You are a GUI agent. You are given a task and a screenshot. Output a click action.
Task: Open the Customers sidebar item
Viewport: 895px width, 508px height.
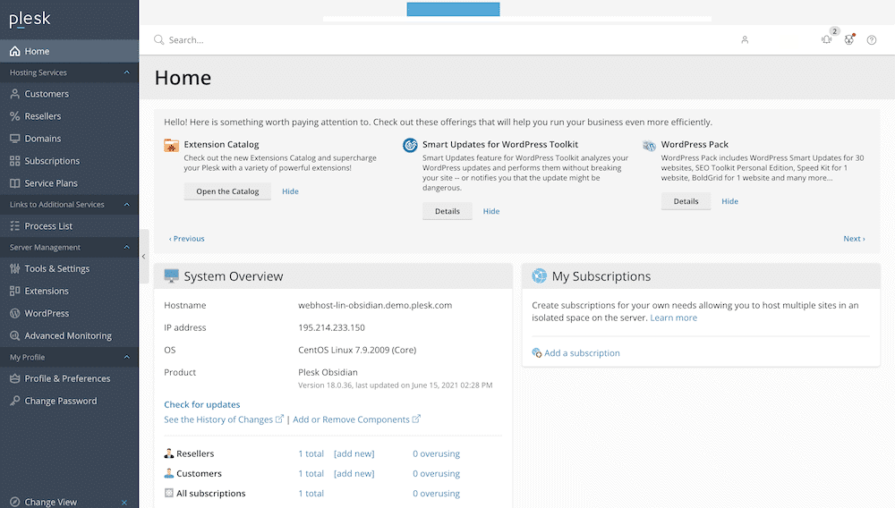click(69, 94)
